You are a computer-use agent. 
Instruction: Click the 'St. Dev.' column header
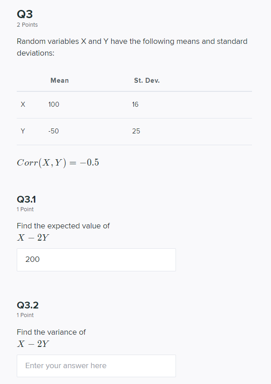point(146,81)
